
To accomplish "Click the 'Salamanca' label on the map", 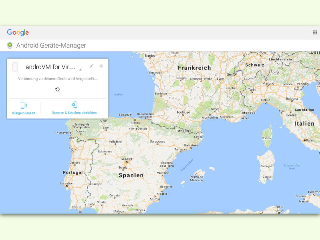I will pyautogui.click(x=105, y=152).
